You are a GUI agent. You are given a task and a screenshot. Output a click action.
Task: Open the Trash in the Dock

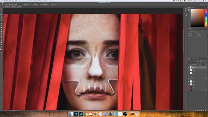137,114
